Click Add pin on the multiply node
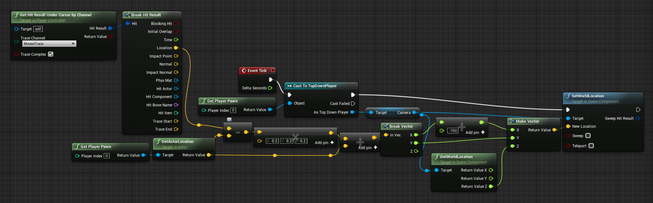The image size is (653, 203). point(324,143)
